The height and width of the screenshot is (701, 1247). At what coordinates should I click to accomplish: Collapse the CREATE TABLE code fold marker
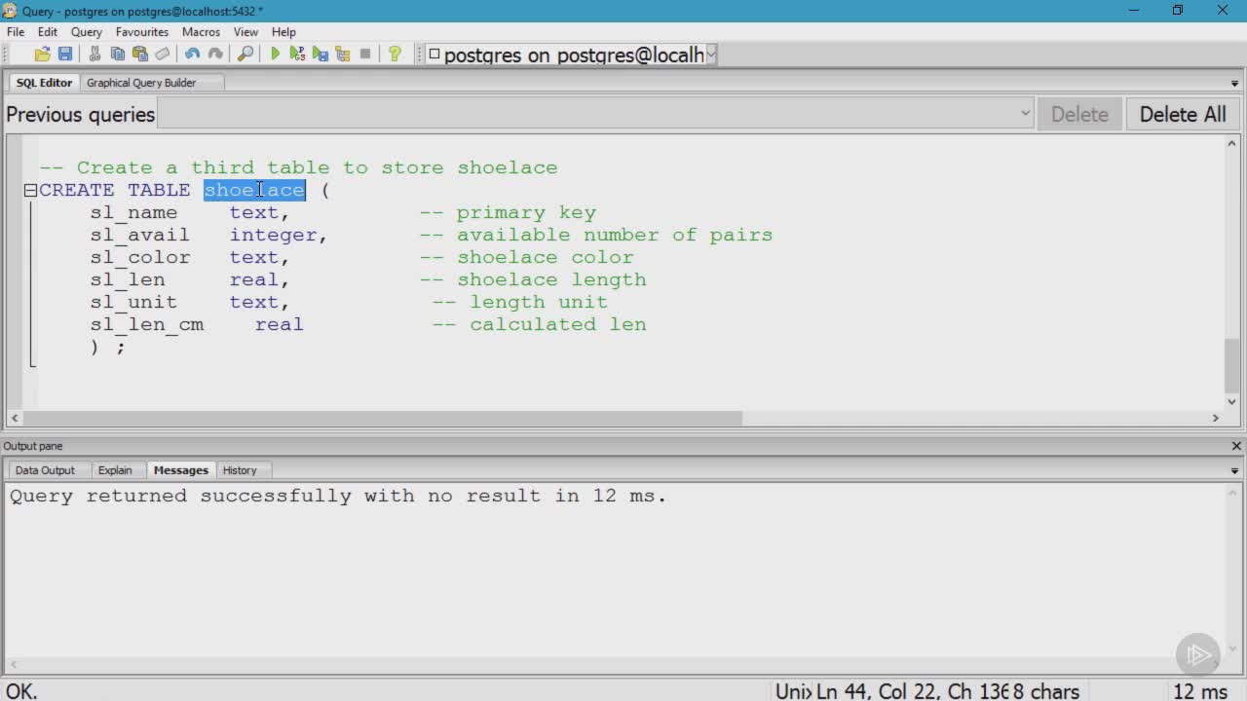click(x=30, y=190)
